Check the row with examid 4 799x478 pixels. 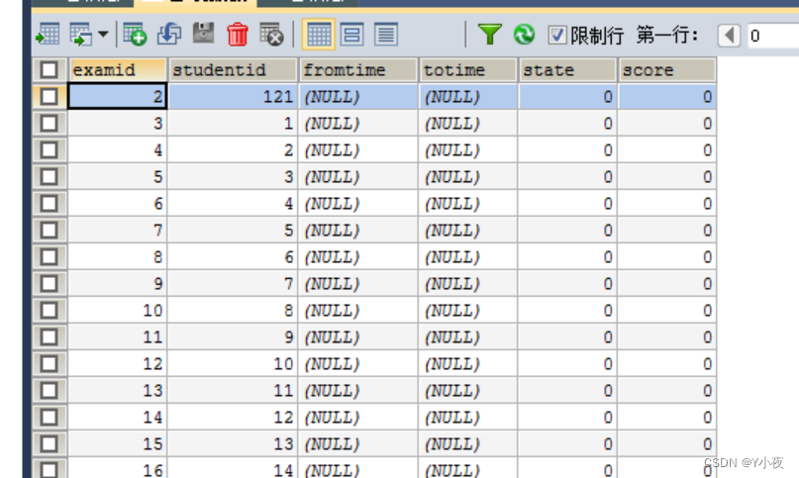pos(50,149)
